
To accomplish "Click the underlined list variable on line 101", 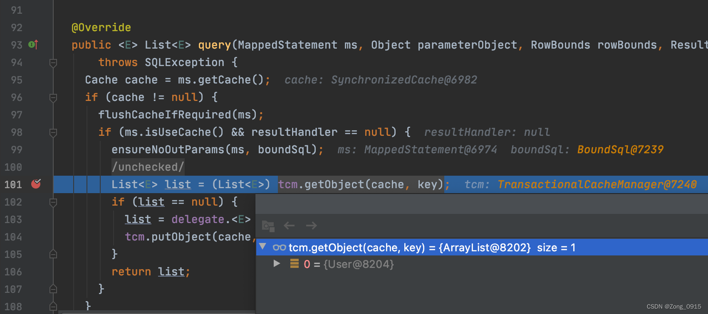I will pos(178,184).
